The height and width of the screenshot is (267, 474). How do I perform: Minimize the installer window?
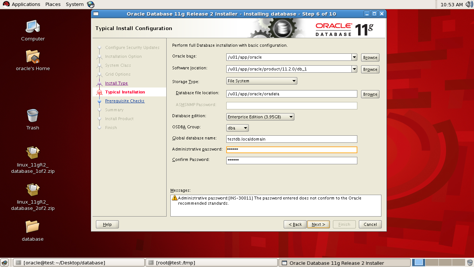pyautogui.click(x=367, y=14)
